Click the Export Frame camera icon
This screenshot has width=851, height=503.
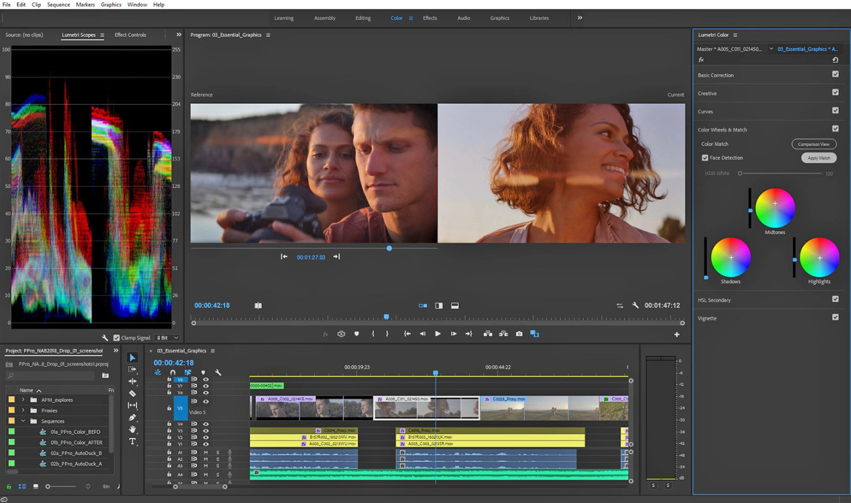coord(519,334)
